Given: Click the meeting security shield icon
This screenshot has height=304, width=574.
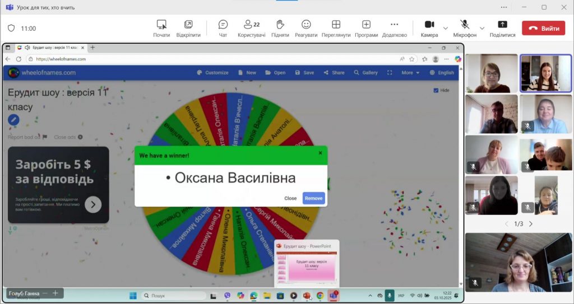Looking at the screenshot, I should click(11, 28).
